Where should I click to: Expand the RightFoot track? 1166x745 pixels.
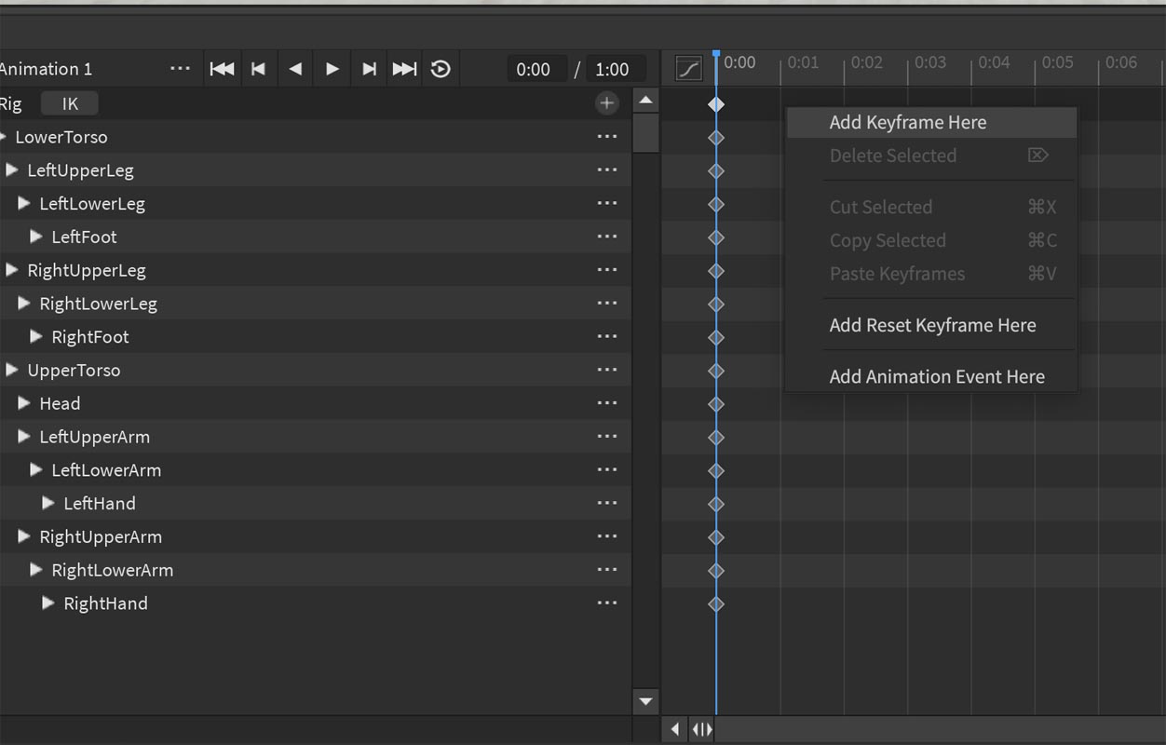tap(36, 336)
